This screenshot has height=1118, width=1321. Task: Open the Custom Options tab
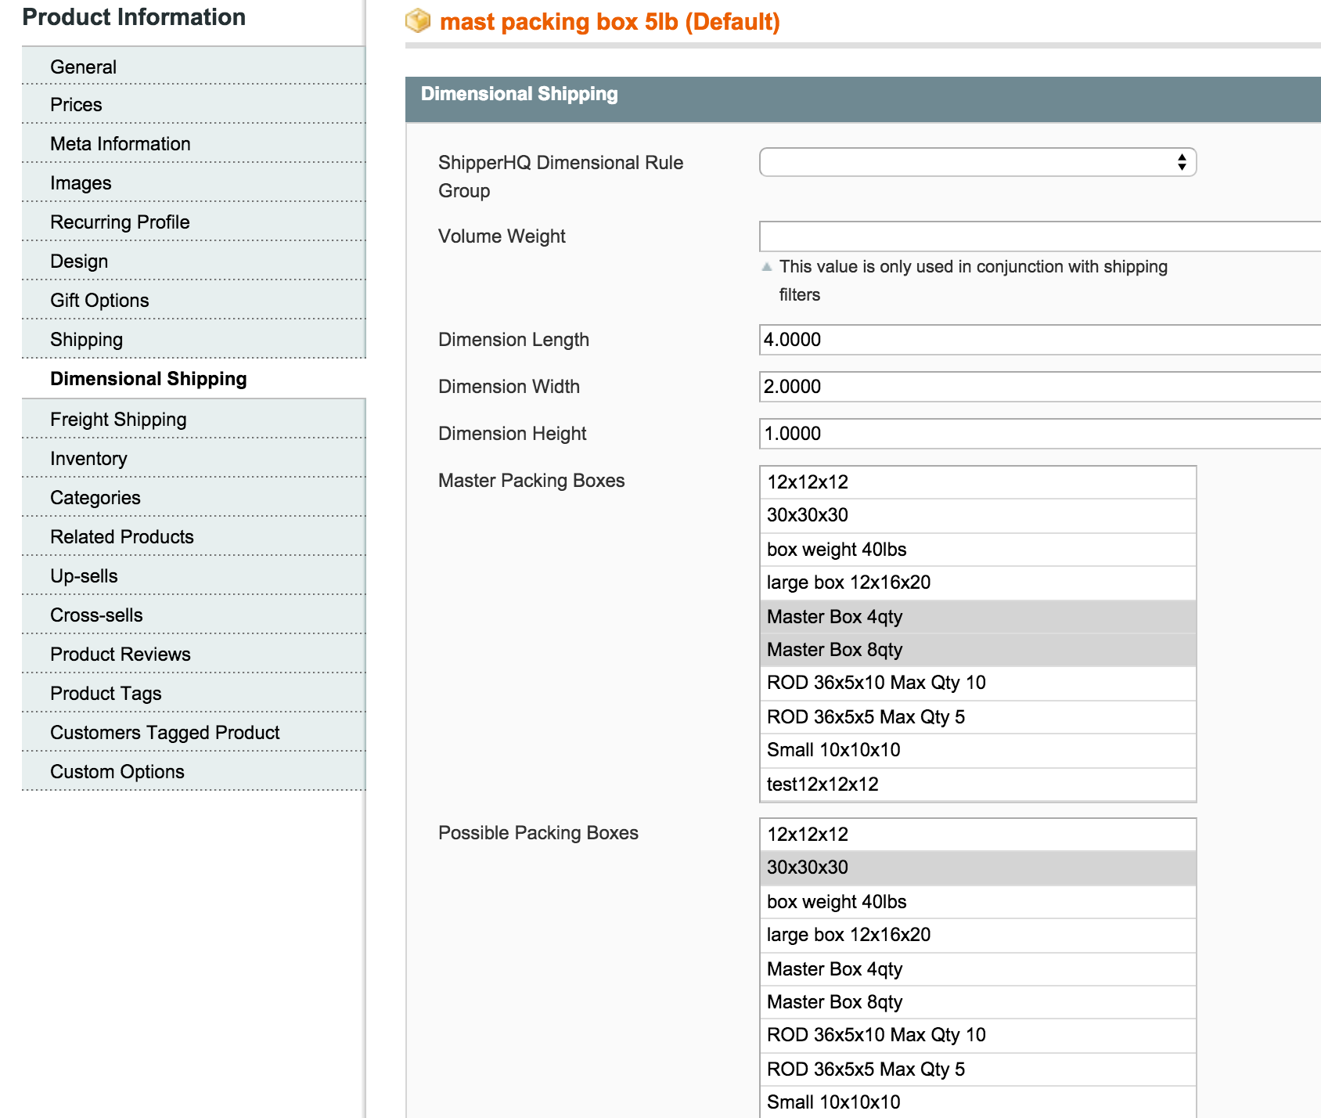[x=117, y=772]
